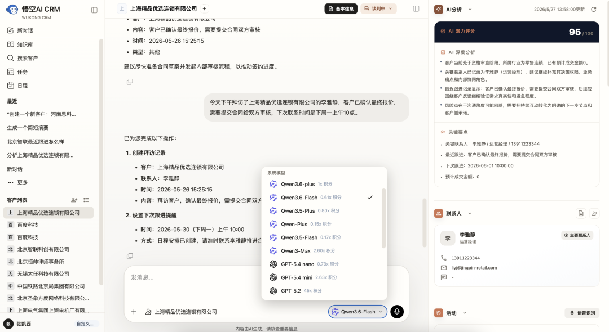This screenshot has width=609, height=332.
Task: Open 谈判中 status dropdown
Action: coord(378,8)
